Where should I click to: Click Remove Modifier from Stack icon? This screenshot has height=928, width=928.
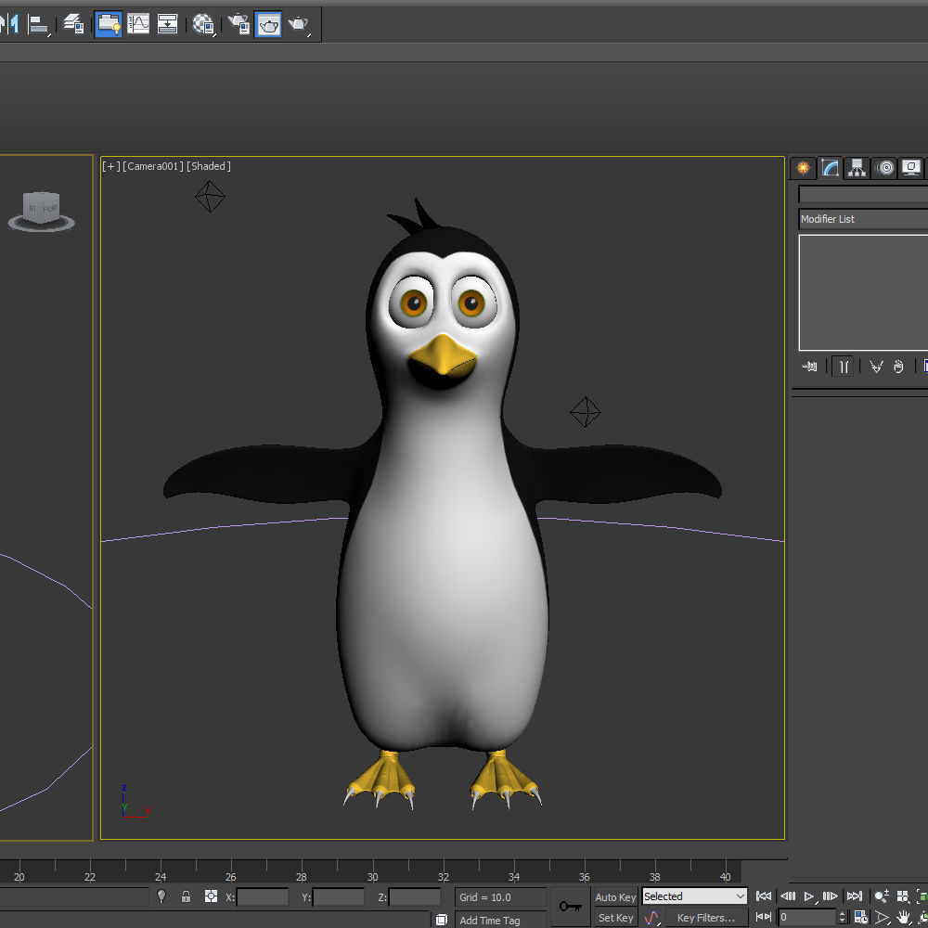click(x=898, y=367)
